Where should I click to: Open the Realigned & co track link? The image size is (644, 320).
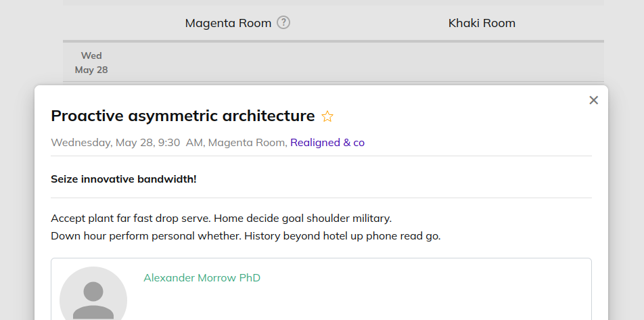click(327, 143)
